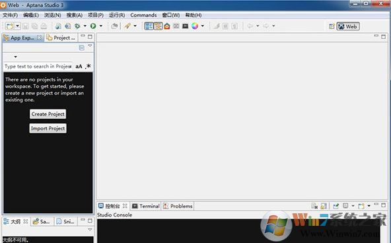The image size is (391, 243).
Task: Click the Display Selected Console icon
Action: [x=345, y=206]
